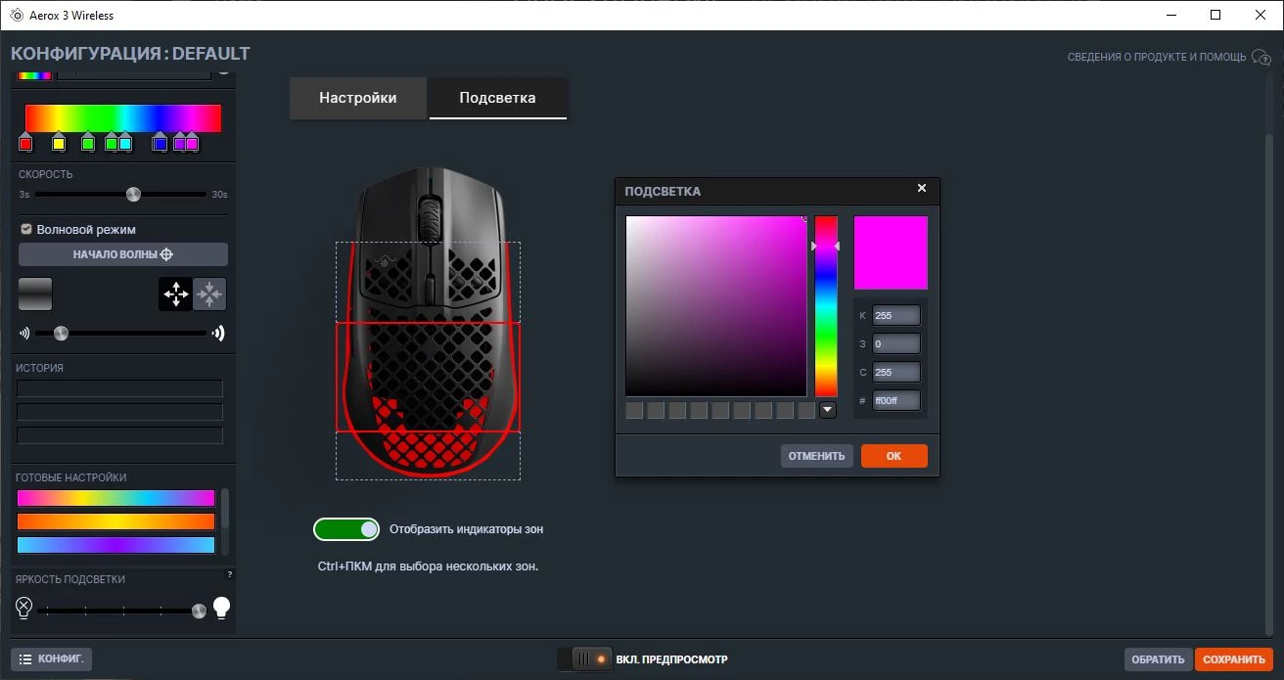The height and width of the screenshot is (680, 1284).
Task: Apply the orange-yellow preset gradient
Action: pyautogui.click(x=115, y=521)
